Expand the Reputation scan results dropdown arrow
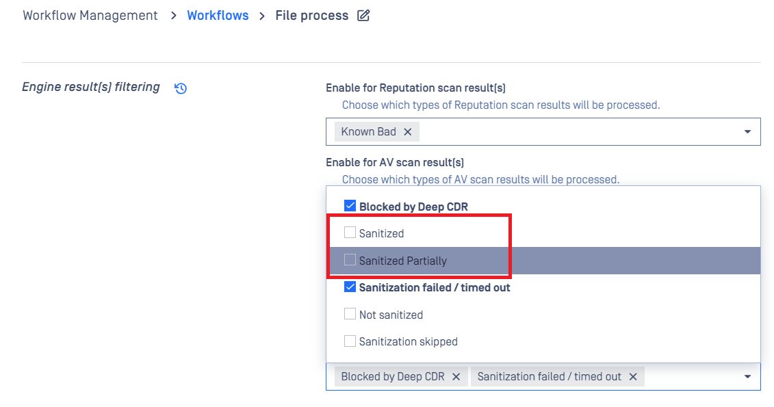 [747, 132]
